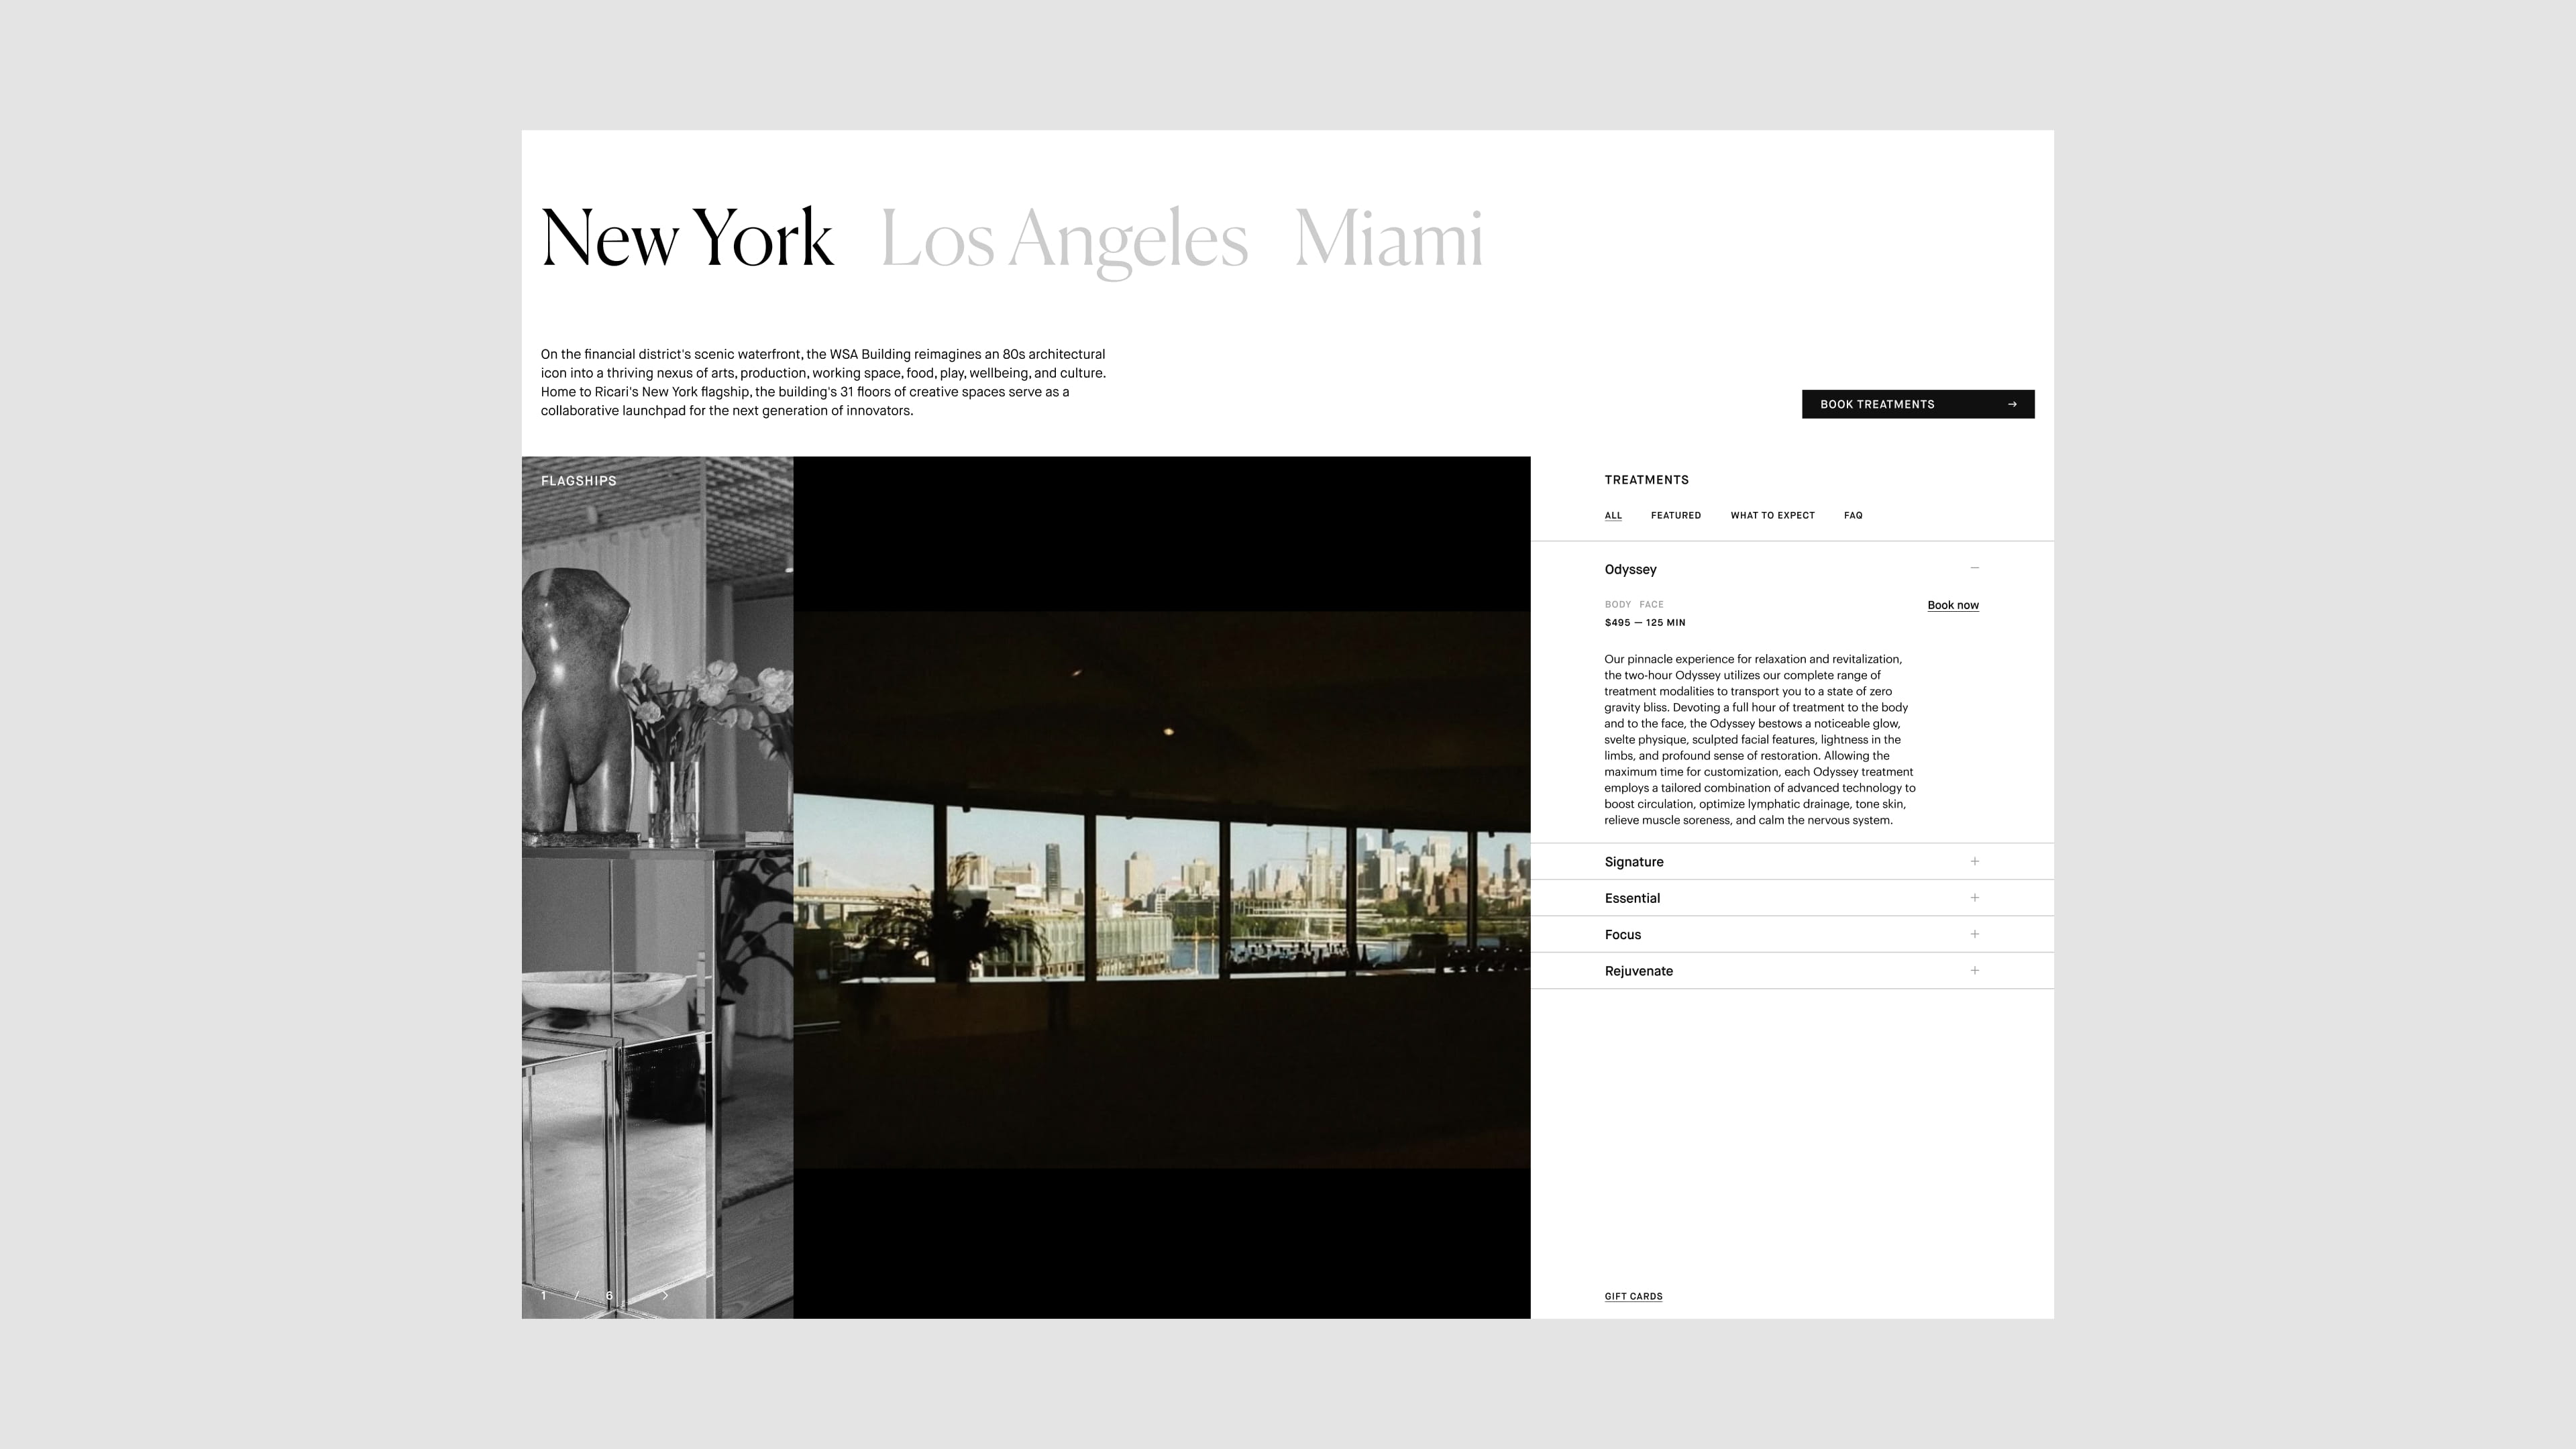Image resolution: width=2576 pixels, height=1449 pixels.
Task: Open the Gift Cards link
Action: click(x=1633, y=1296)
